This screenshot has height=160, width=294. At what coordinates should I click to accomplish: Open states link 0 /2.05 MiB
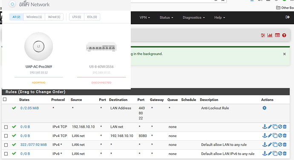pyautogui.click(x=30, y=108)
